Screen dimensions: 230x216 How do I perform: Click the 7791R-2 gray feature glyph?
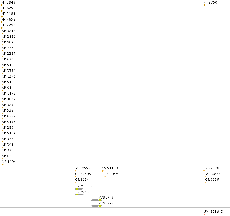pyautogui.click(x=97, y=206)
